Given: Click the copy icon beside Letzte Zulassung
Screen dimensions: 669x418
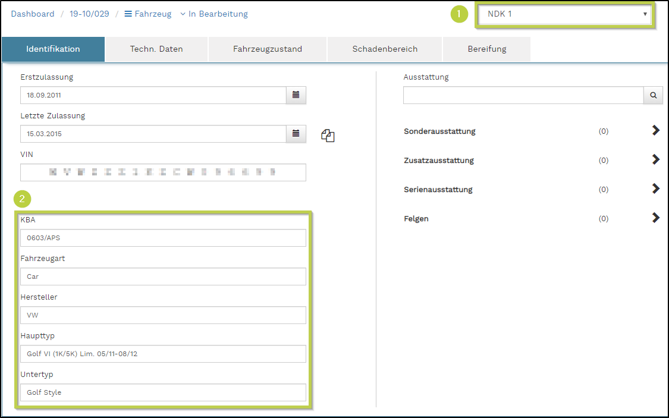Looking at the screenshot, I should click(x=328, y=136).
